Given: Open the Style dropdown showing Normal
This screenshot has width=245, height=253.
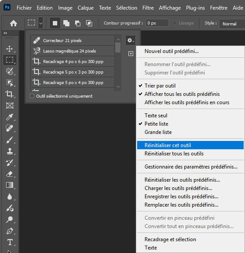Looking at the screenshot, I should (x=232, y=24).
